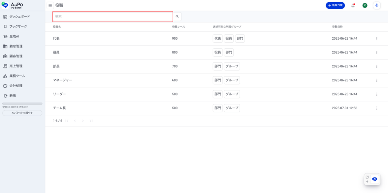Open the external link popout icon
This screenshot has height=193, width=388.
click(x=367, y=177)
